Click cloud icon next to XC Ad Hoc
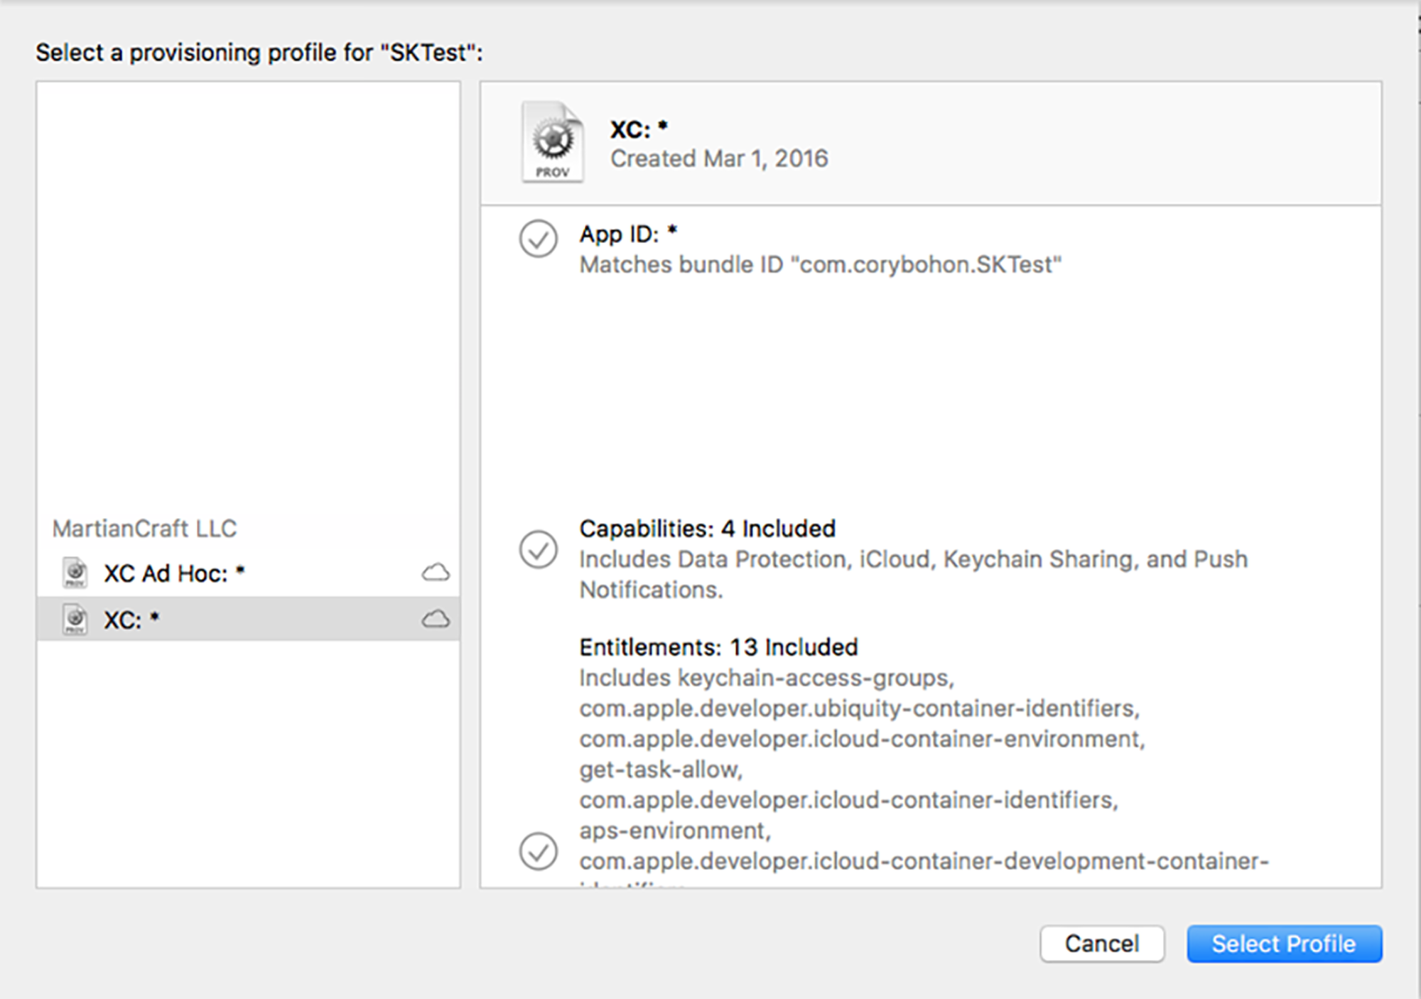The width and height of the screenshot is (1421, 999). tap(436, 573)
